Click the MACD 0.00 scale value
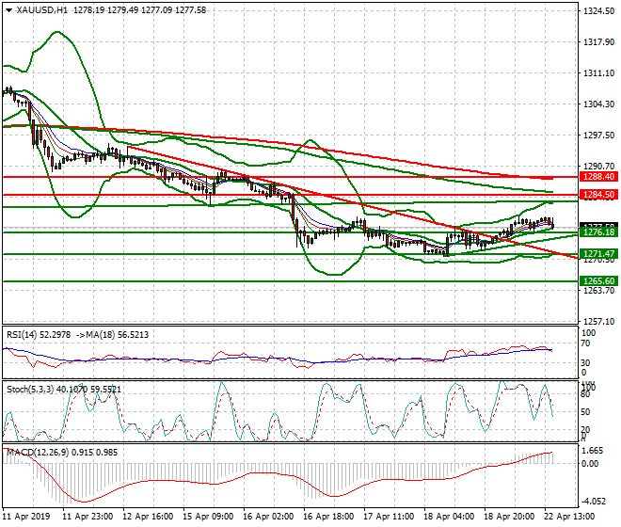The width and height of the screenshot is (621, 527). [591, 464]
